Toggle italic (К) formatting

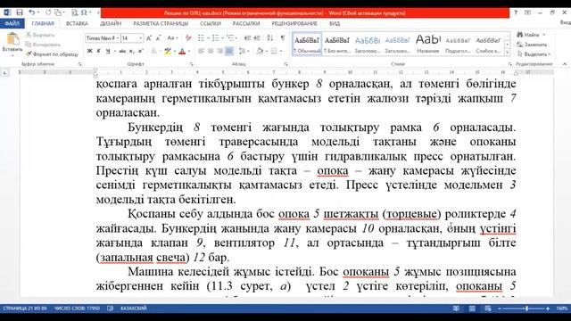tap(98, 51)
